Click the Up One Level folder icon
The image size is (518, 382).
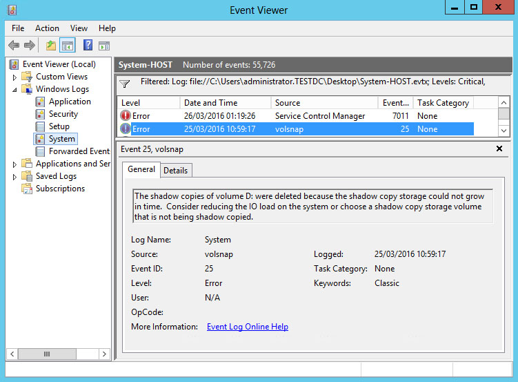50,46
